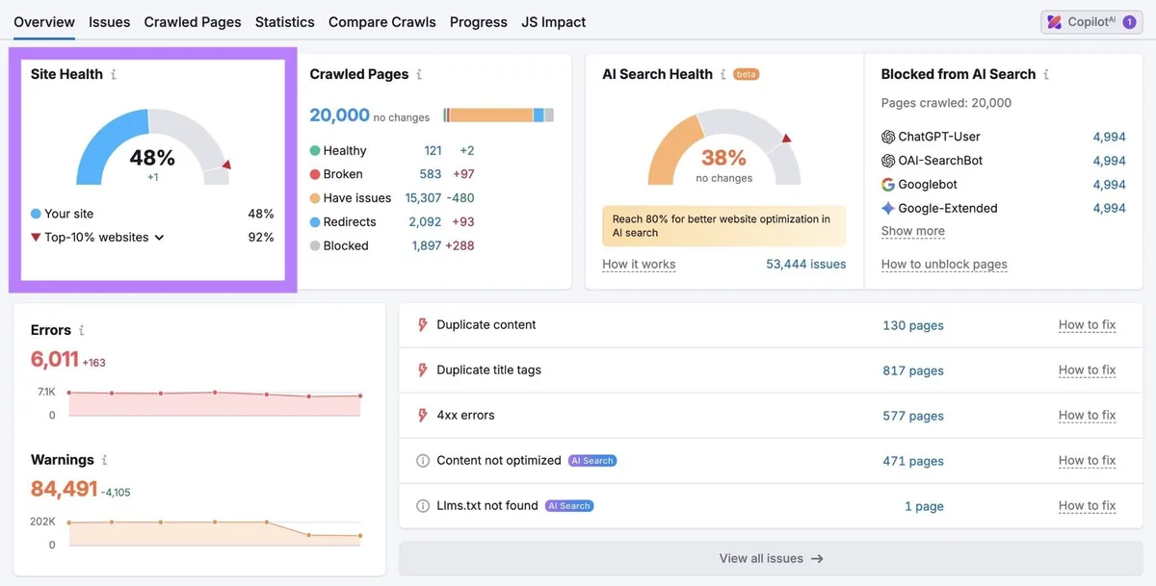Click the Site Health info icon
Viewport: 1156px width, 586px height.
[x=114, y=74]
